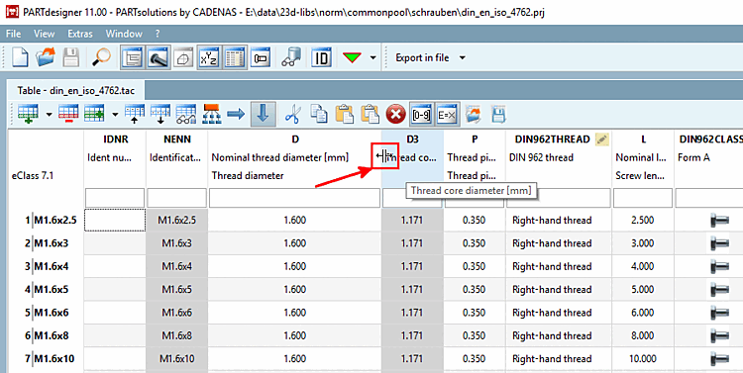The width and height of the screenshot is (743, 373).
Task: Expand dropdown arrow beside green triangle
Action: point(372,57)
